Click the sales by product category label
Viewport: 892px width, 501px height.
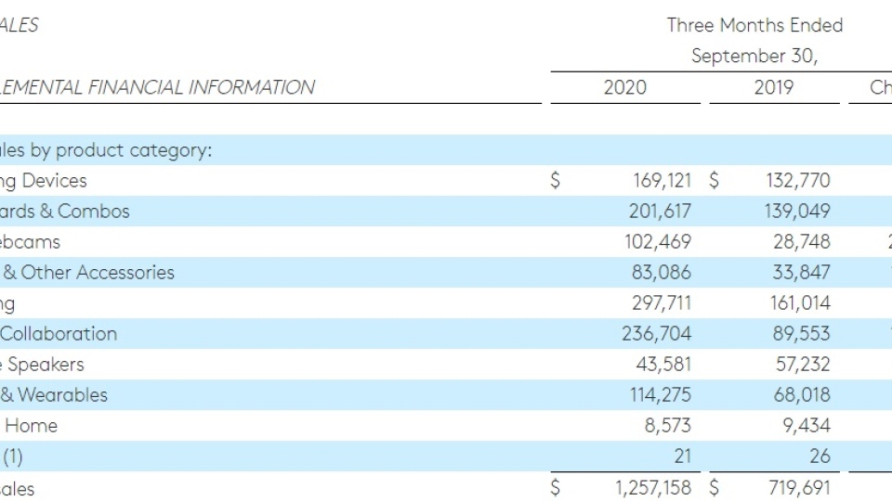tap(106, 150)
